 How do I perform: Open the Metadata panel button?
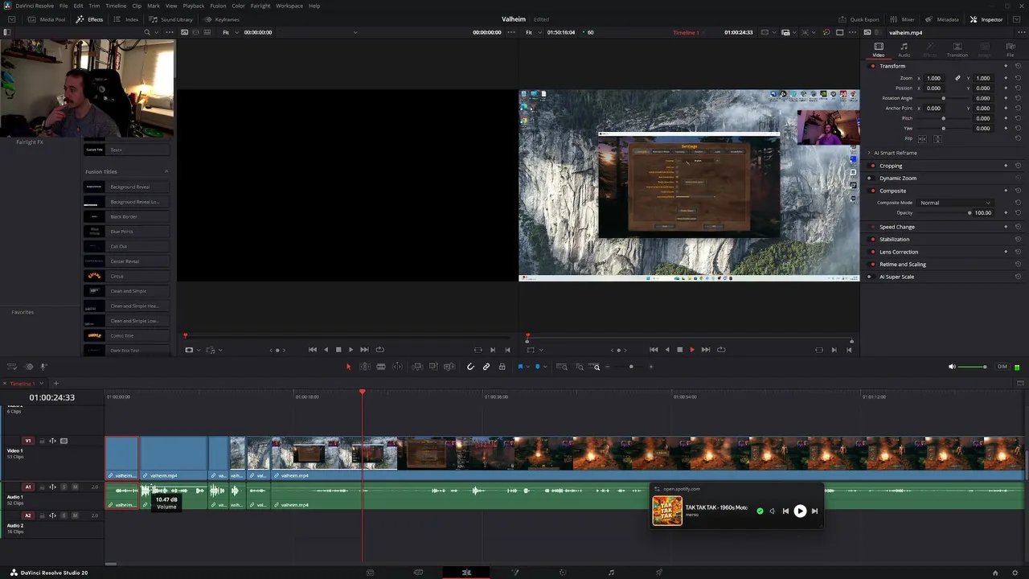[x=942, y=19]
